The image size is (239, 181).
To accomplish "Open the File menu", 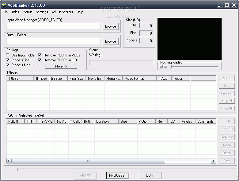I will pos(5,12).
